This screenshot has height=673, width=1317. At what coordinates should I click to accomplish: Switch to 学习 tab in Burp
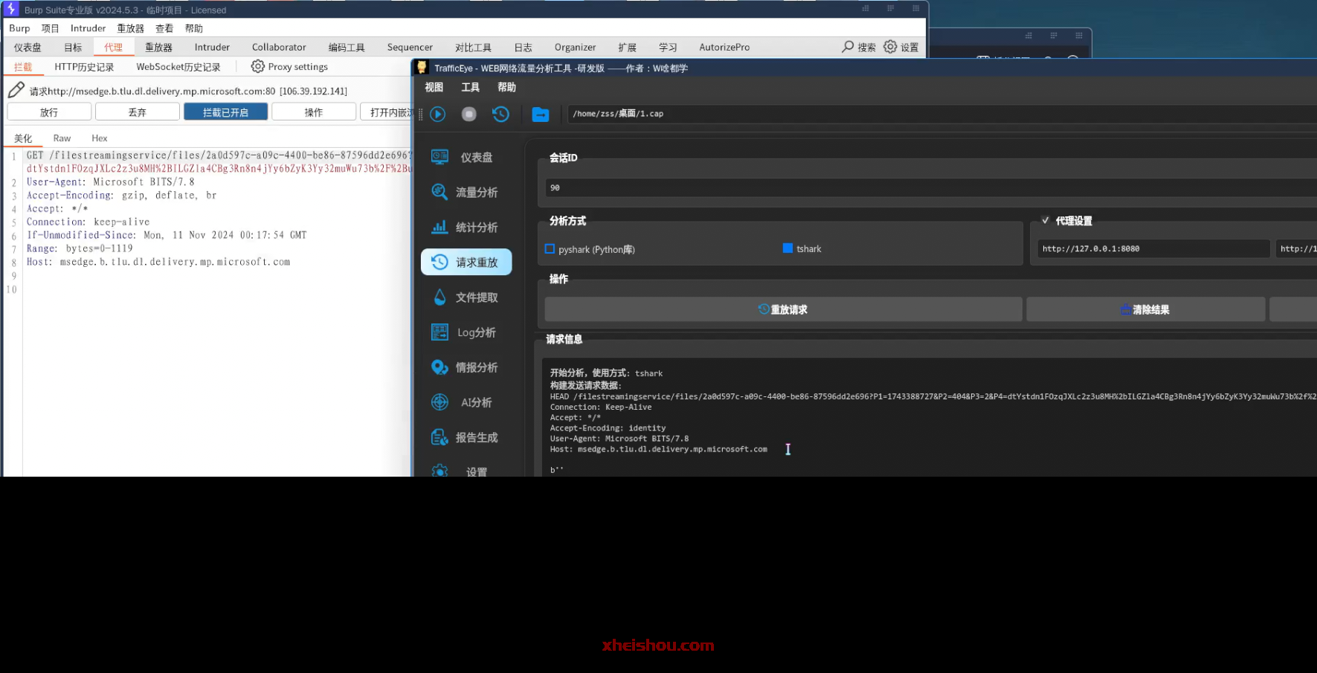(668, 47)
